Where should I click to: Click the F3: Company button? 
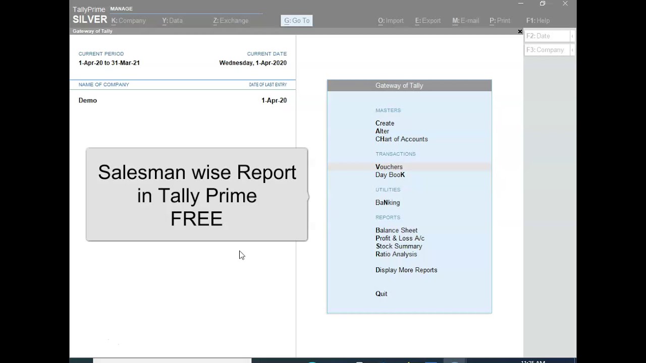point(547,50)
